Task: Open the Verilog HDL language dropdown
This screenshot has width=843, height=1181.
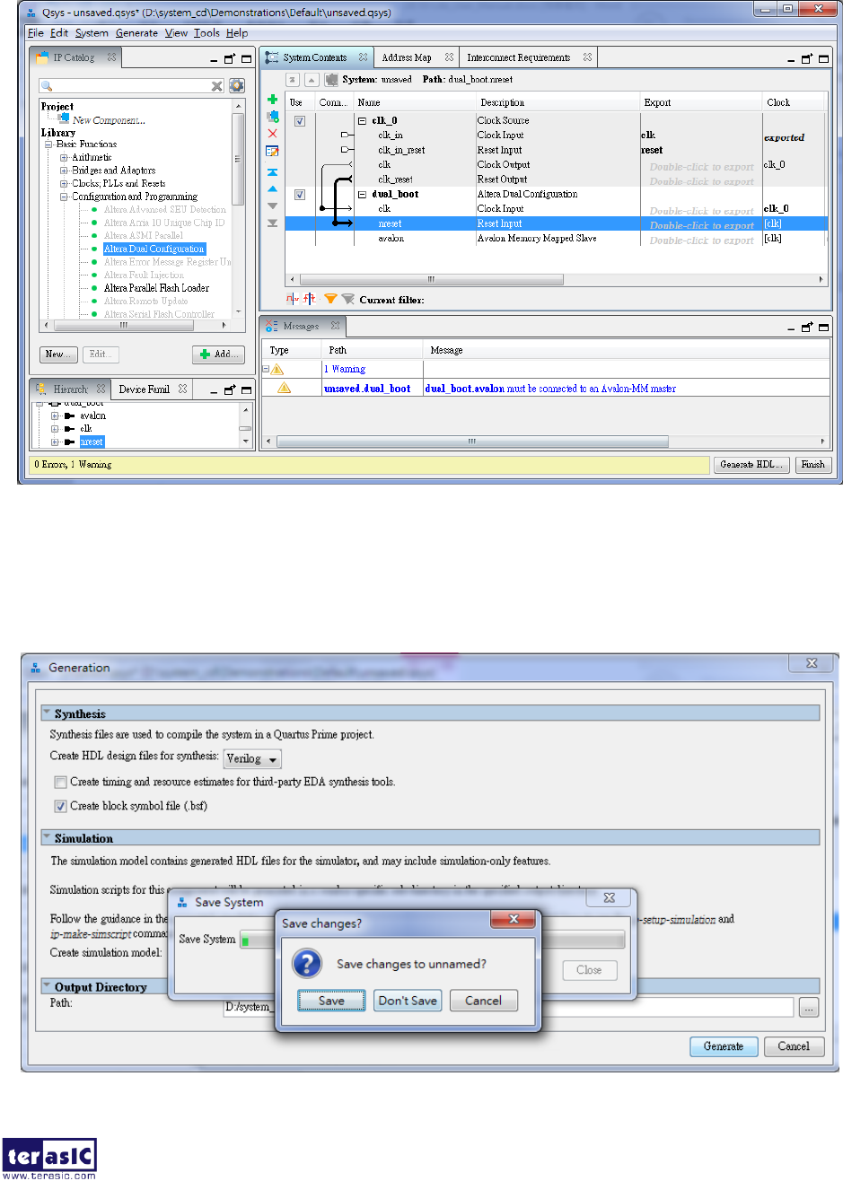Action: (252, 759)
